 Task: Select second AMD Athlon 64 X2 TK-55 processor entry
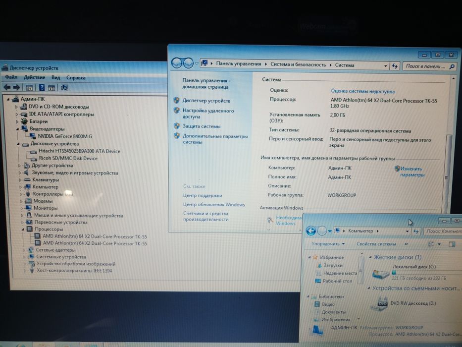95,243
